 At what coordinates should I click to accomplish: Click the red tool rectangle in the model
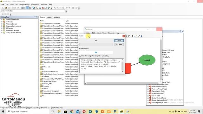128,68
